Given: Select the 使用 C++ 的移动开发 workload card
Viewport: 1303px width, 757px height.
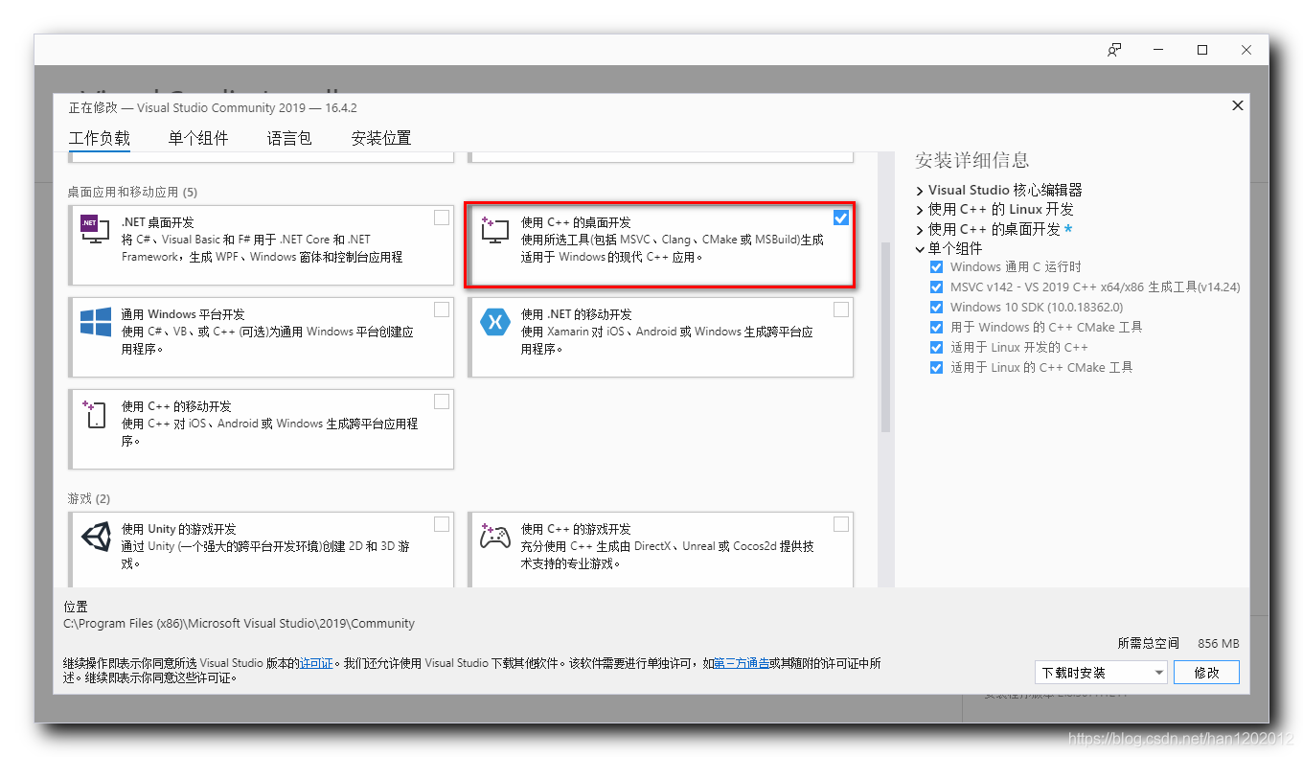Looking at the screenshot, I should [261, 429].
